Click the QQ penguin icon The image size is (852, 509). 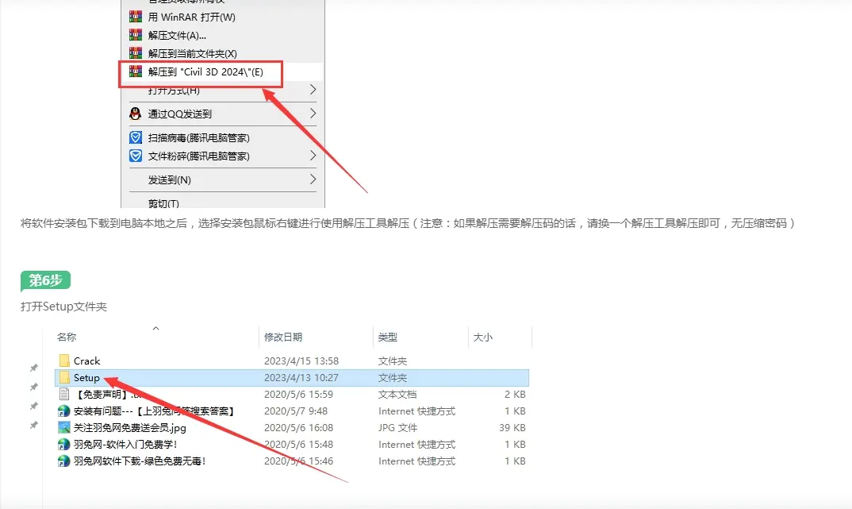click(x=136, y=114)
